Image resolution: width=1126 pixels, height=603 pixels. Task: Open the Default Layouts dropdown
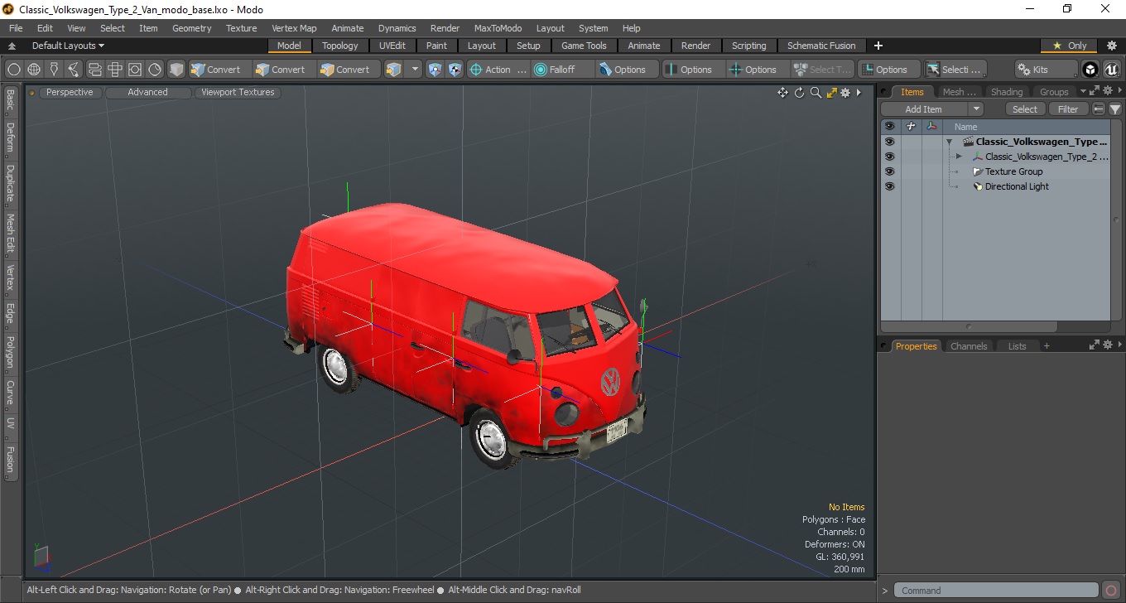tap(68, 46)
